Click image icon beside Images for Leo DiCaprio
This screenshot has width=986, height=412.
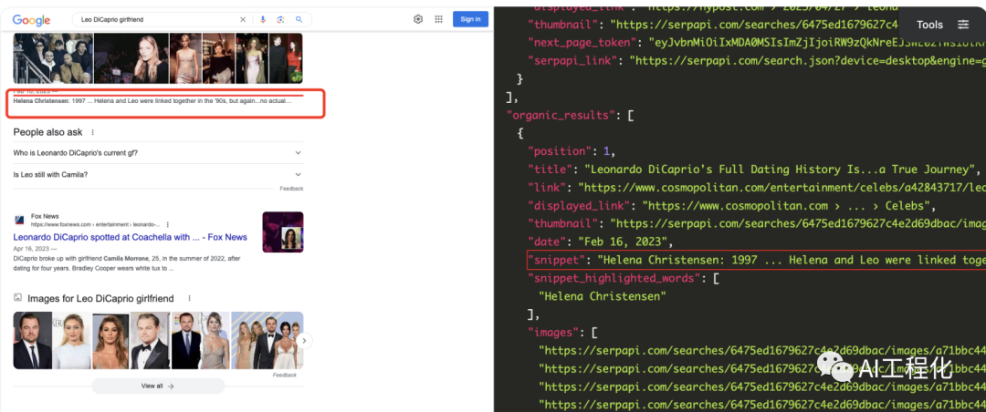(17, 298)
